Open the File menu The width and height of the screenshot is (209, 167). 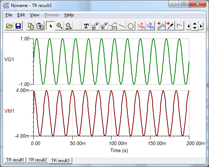[x=9, y=15]
